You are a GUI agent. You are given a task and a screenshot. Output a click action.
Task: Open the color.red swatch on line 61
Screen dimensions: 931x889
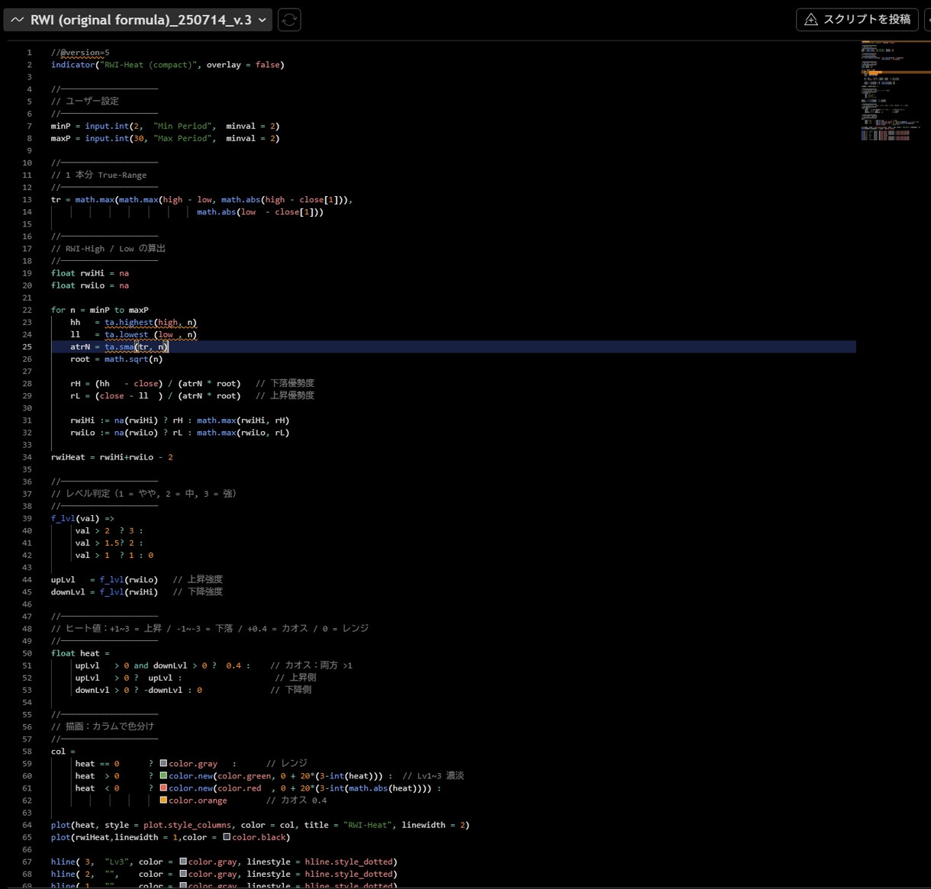[163, 788]
